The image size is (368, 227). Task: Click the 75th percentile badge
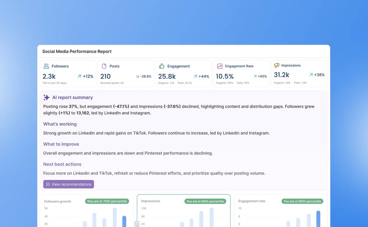tap(107, 201)
